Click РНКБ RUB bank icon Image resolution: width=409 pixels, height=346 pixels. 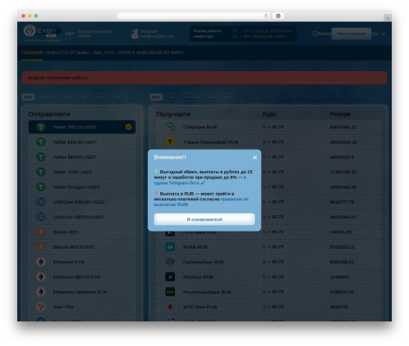(x=170, y=247)
